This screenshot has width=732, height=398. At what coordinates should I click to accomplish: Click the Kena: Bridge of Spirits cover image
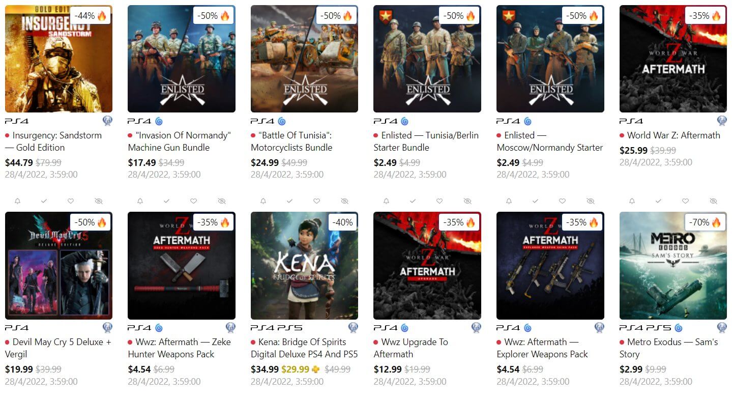point(304,266)
